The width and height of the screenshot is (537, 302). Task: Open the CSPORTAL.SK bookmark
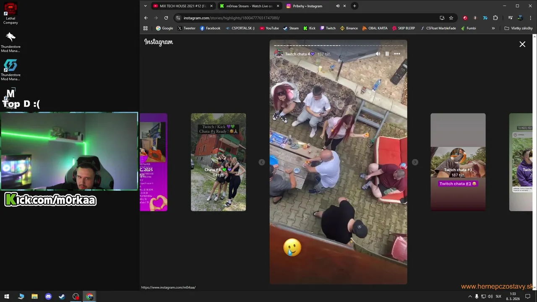[x=240, y=28]
